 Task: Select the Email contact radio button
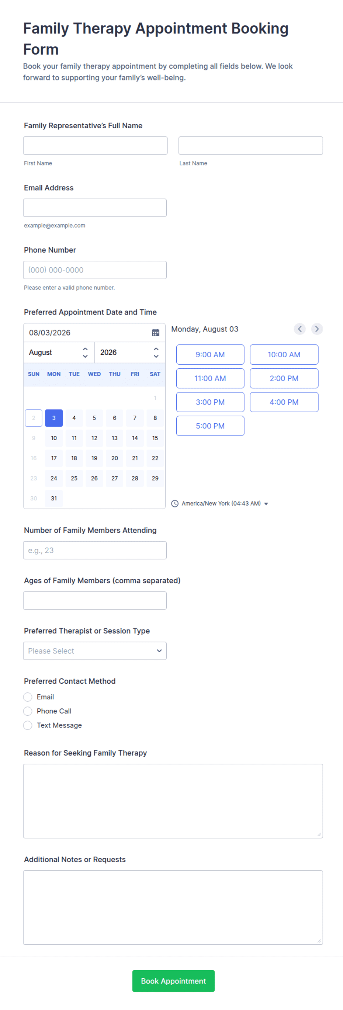27,697
